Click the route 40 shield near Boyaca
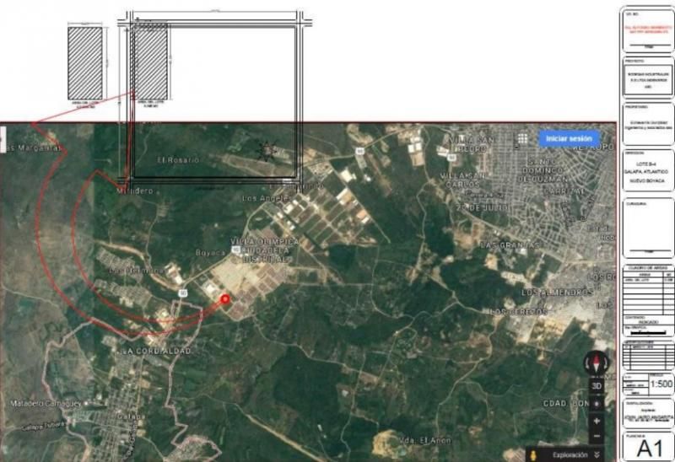This screenshot has height=462, width=675. 236,250
